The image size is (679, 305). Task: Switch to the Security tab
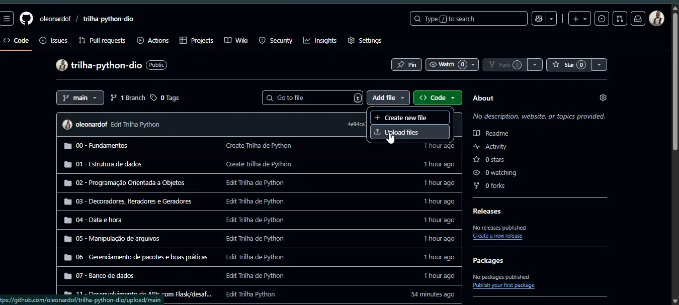[275, 40]
